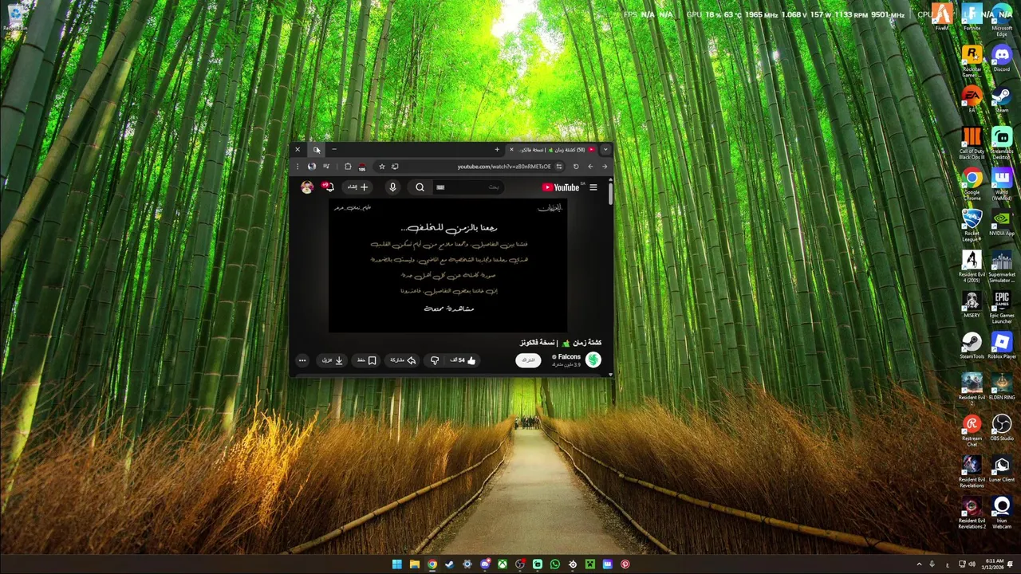
Task: Open the Falcons channel name link
Action: click(x=569, y=357)
